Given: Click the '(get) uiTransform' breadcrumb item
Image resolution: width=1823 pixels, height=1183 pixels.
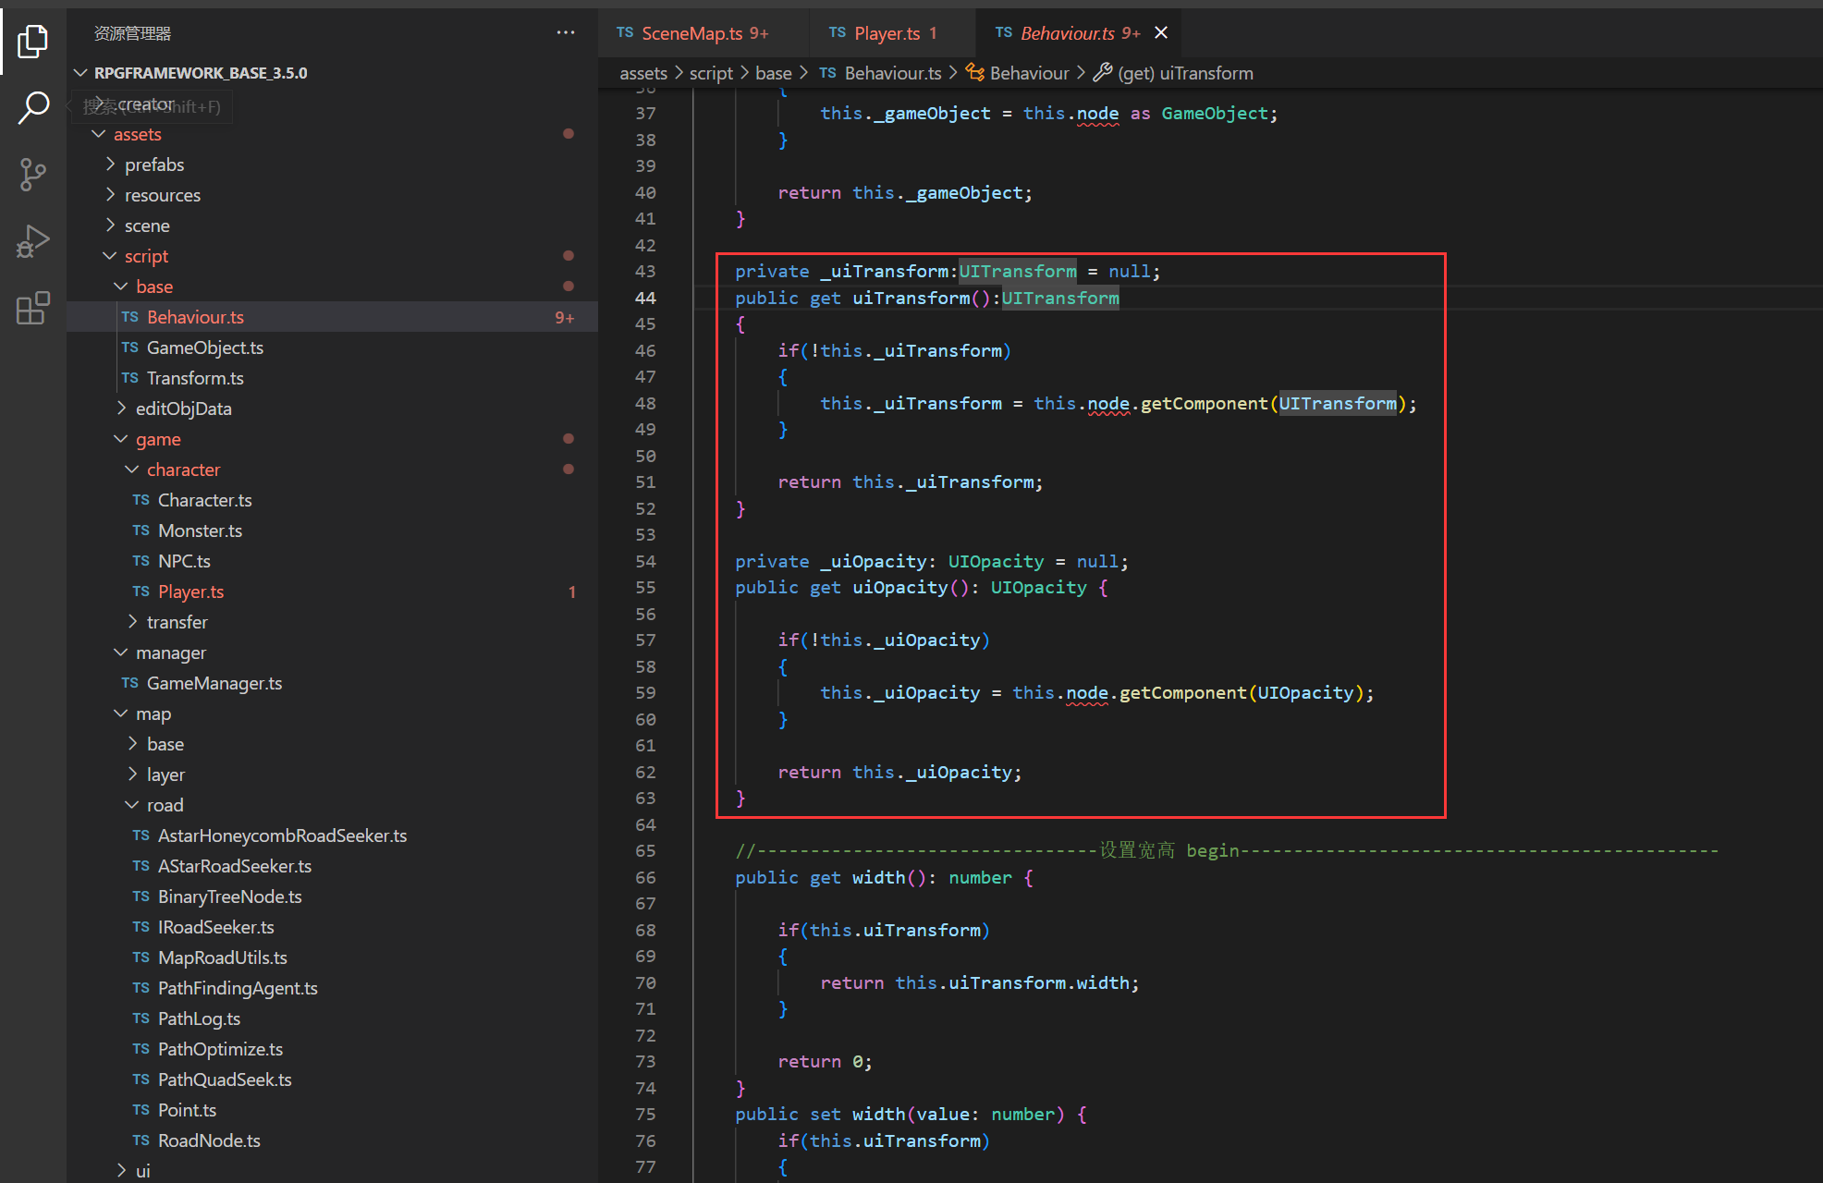Looking at the screenshot, I should (1184, 73).
